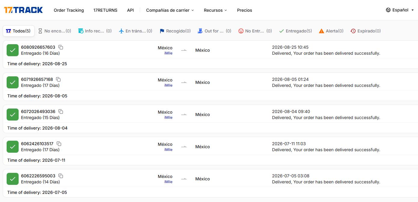418x202 pixels.
Task: Copy tracking number 6062226595003
Action: pos(61,176)
